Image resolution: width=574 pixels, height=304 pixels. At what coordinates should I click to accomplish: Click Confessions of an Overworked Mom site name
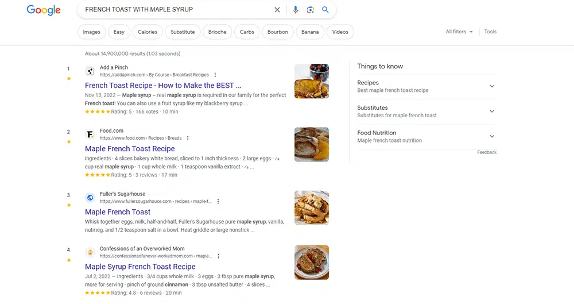tap(142, 249)
